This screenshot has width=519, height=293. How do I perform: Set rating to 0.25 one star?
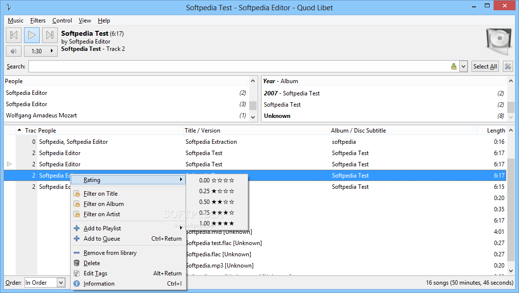pos(216,191)
